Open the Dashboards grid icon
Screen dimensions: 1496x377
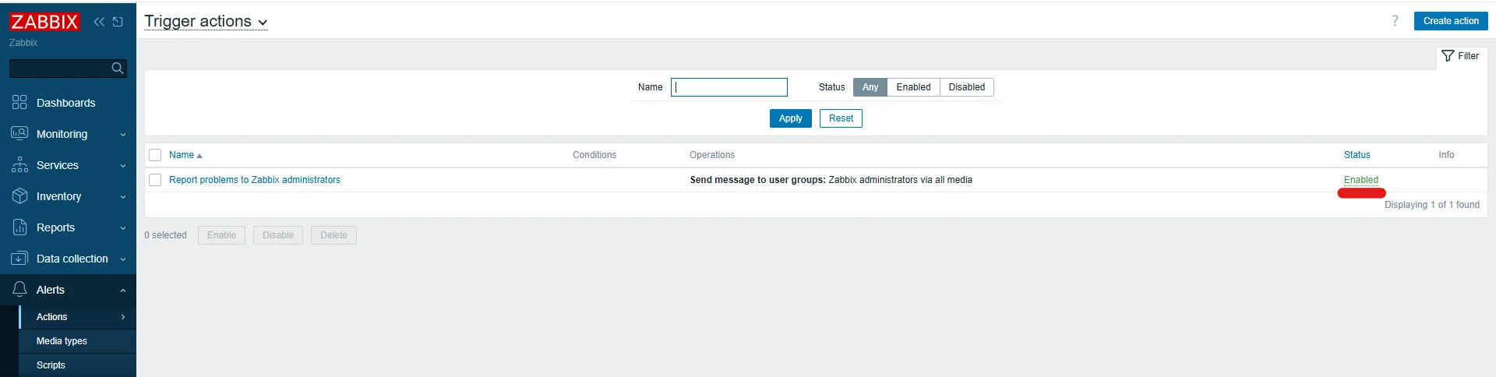coord(19,103)
